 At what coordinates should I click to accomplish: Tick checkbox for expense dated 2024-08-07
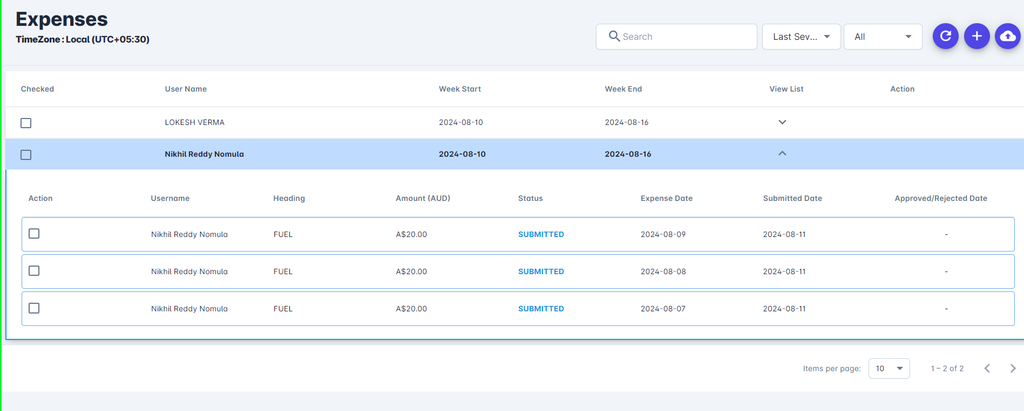coord(34,308)
